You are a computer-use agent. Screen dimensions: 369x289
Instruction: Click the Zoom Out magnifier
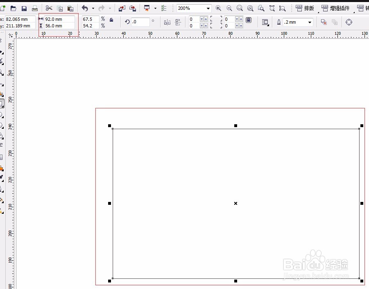[229, 9]
